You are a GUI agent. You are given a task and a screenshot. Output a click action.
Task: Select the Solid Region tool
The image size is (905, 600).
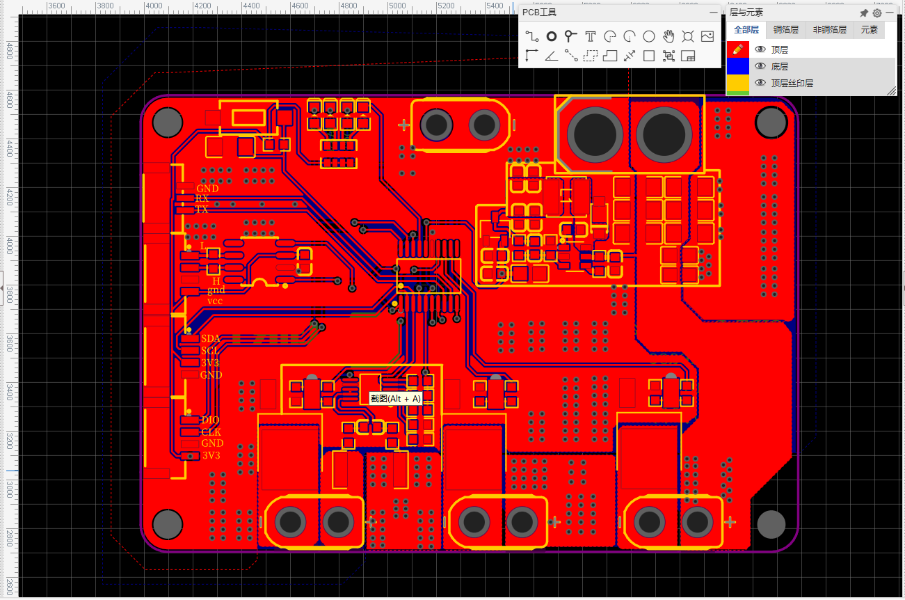[x=610, y=56]
